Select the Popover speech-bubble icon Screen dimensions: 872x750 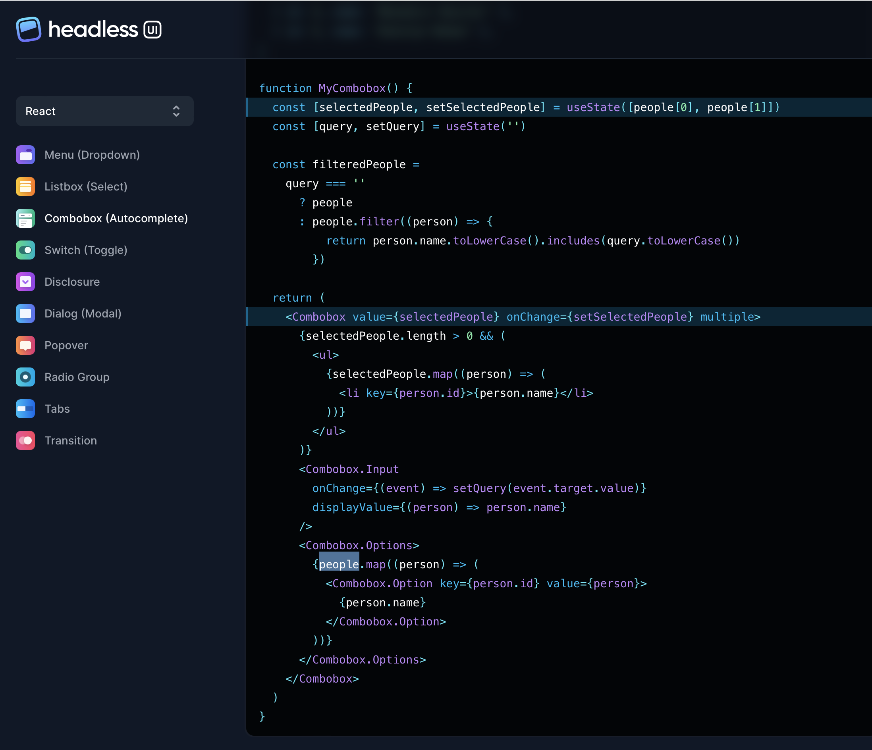point(25,345)
